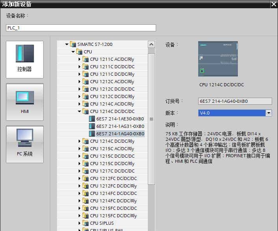This screenshot has height=231, width=278.
Task: Click folder icon of CPU 1214FC DC/DC/Rly
Action: point(86,200)
